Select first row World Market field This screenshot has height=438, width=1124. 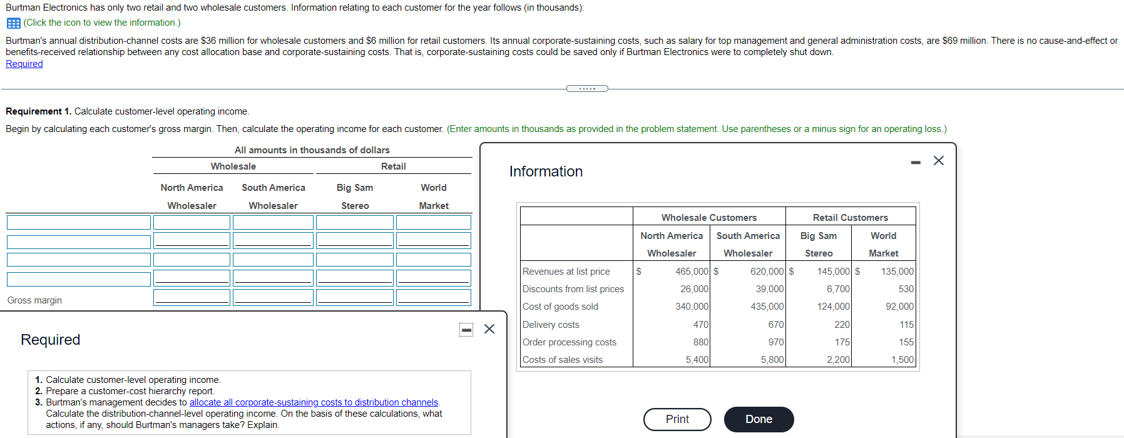pyautogui.click(x=434, y=222)
